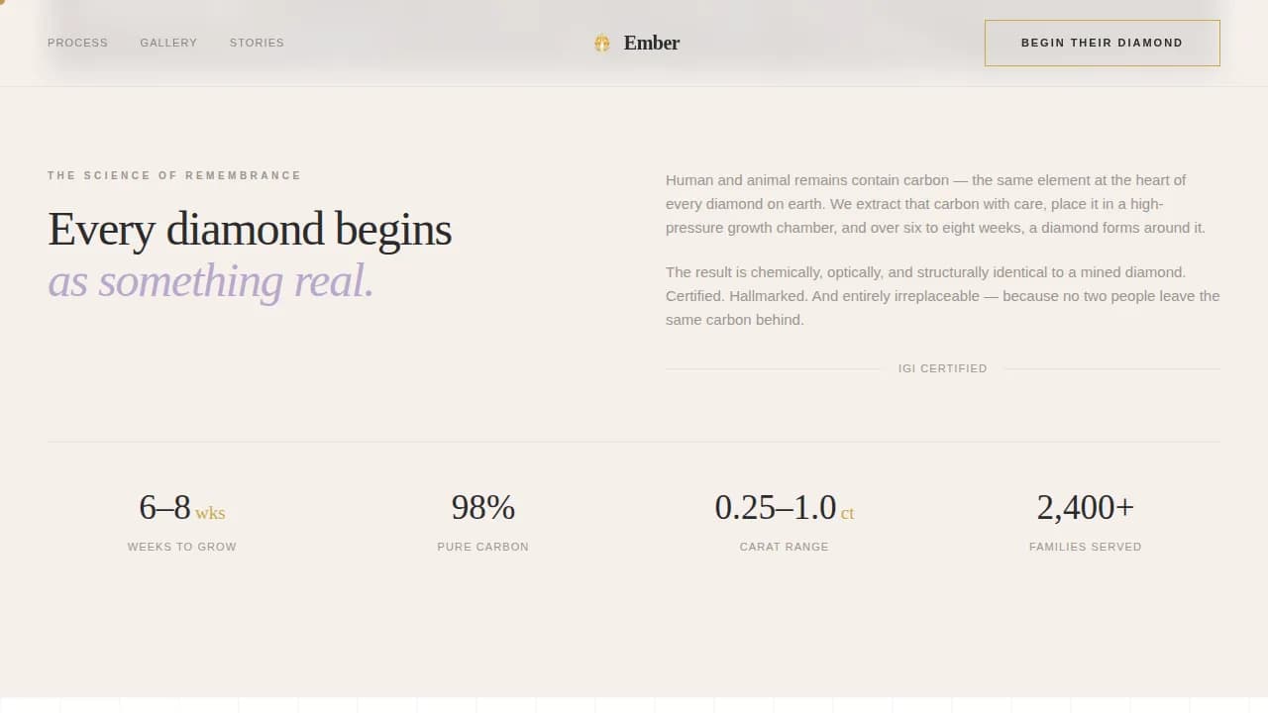
Task: Click WEEKS TO GROW caption text
Action: [182, 546]
